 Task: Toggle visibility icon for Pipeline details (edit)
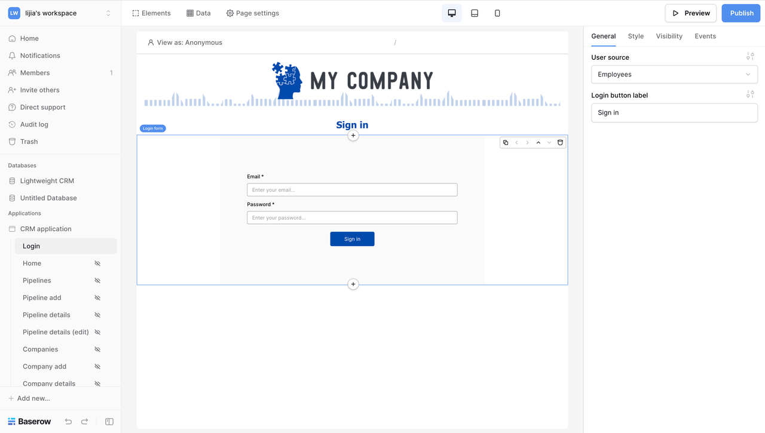pyautogui.click(x=97, y=332)
